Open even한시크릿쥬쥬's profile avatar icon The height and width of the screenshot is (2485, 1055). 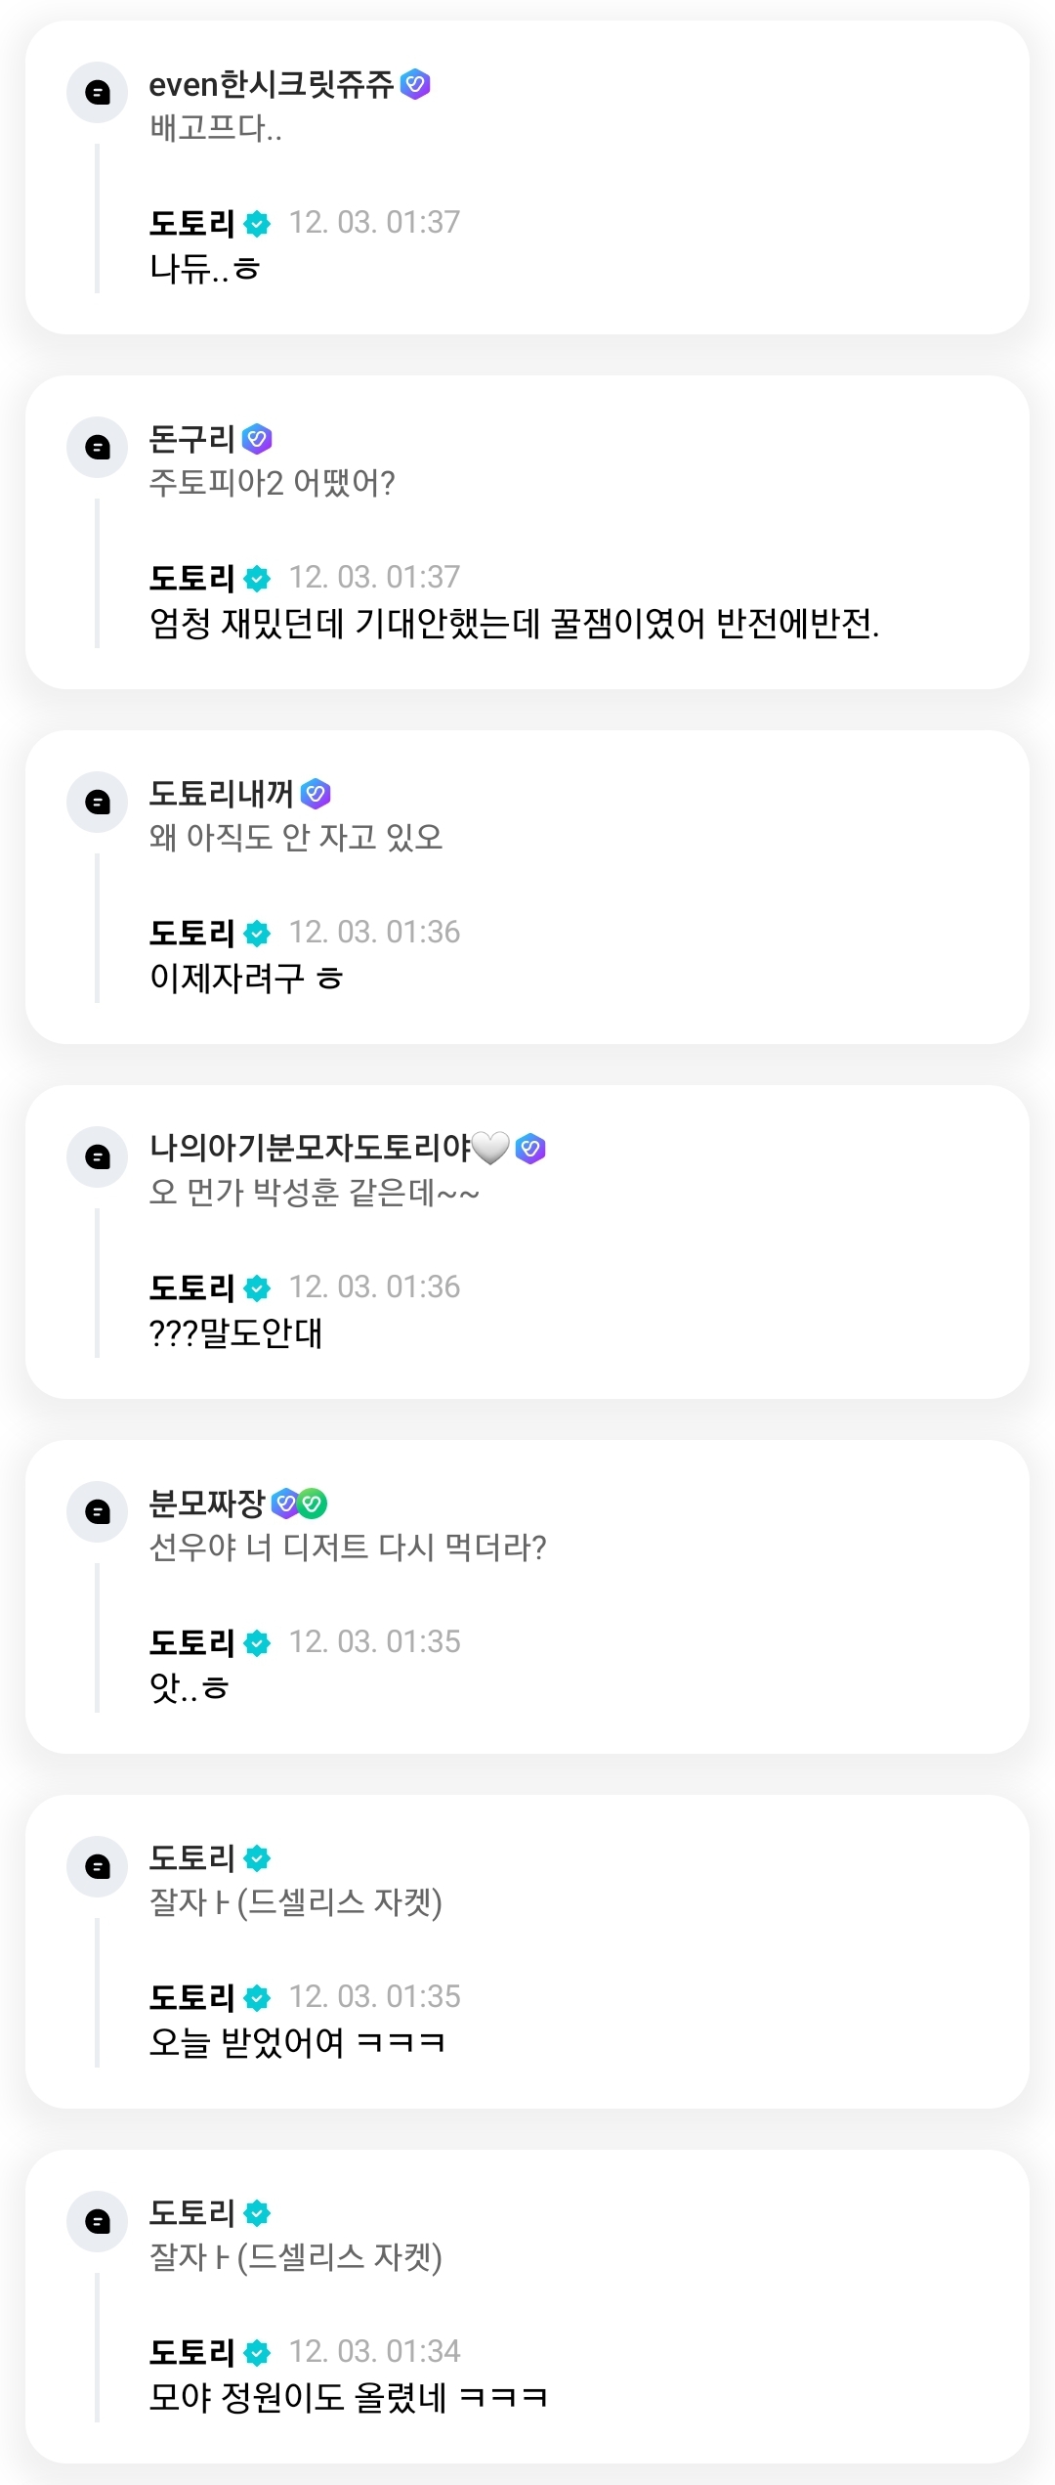point(97,93)
